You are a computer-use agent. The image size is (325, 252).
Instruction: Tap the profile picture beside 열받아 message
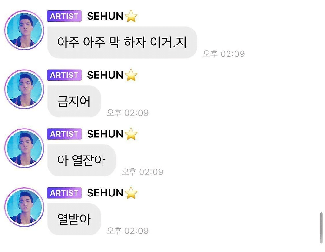pyautogui.click(x=24, y=207)
